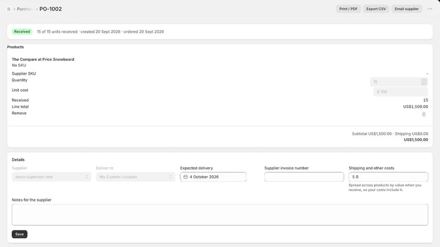Click the Notes for the supplier textarea
The height and width of the screenshot is (247, 440).
[x=220, y=215]
